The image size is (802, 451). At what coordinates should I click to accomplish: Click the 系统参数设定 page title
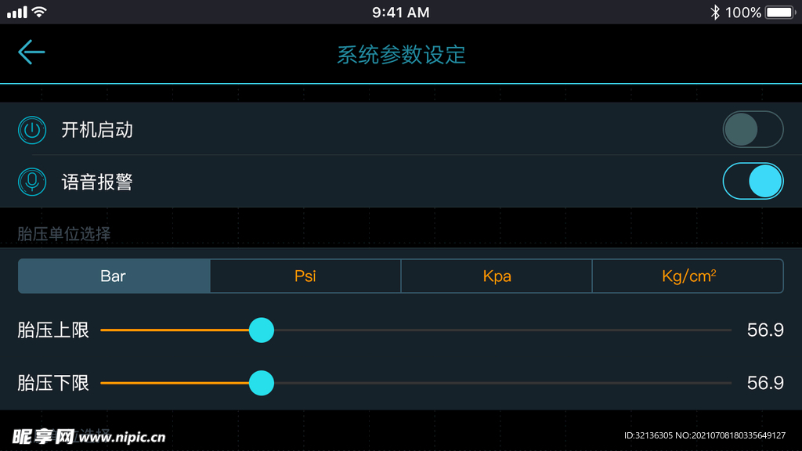click(401, 55)
